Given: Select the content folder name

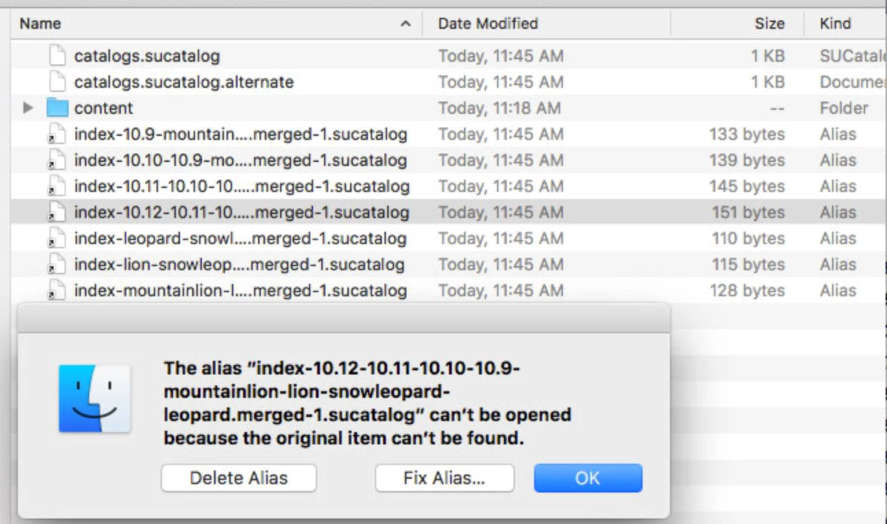Looking at the screenshot, I should coord(104,108).
